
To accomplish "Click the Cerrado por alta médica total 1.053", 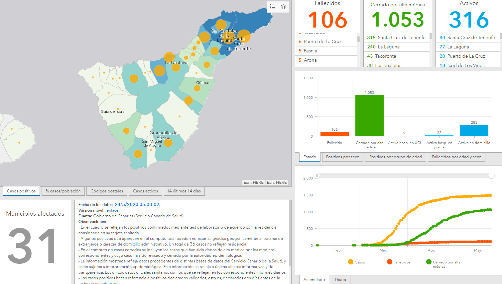I will 398,20.
